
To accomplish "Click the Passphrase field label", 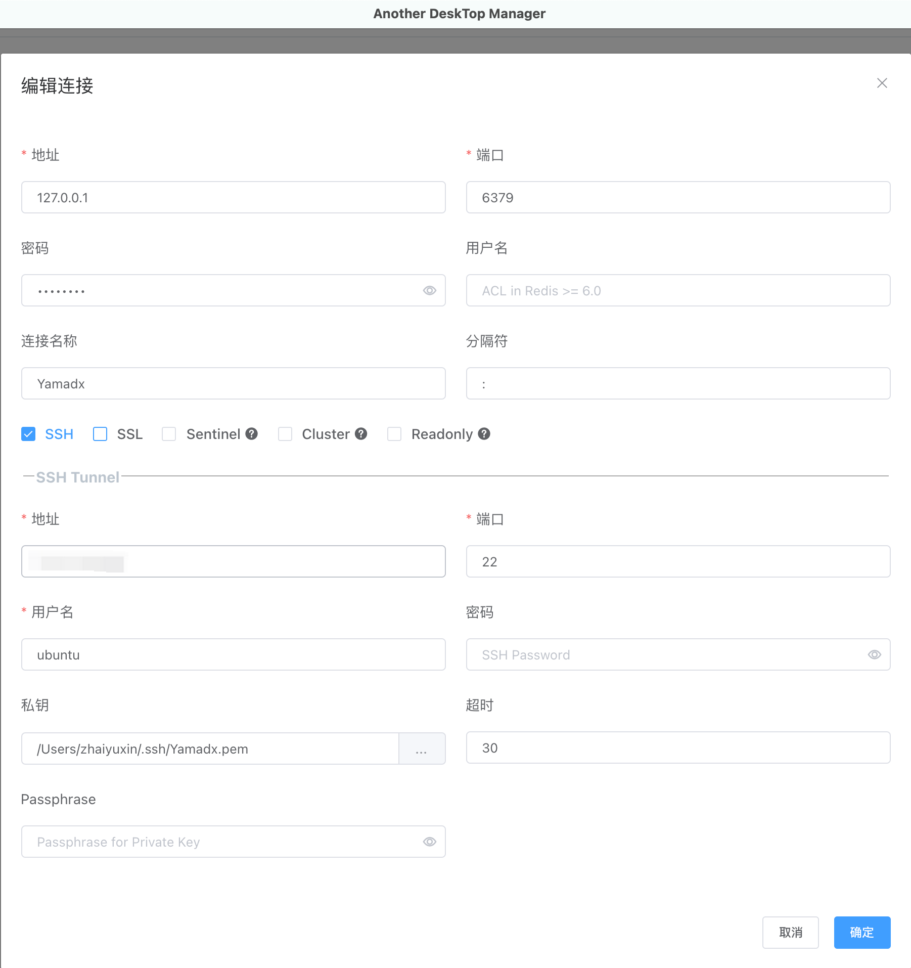I will click(x=59, y=799).
